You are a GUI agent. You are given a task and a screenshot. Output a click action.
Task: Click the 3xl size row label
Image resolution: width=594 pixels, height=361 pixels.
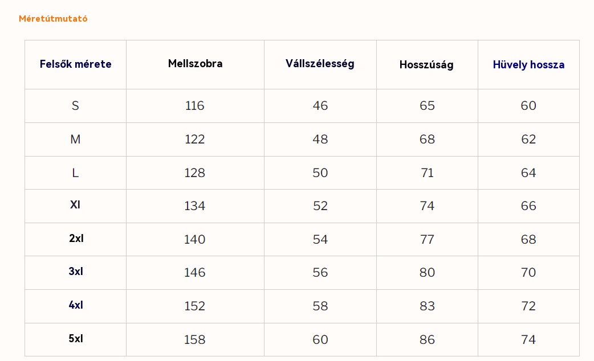(76, 272)
